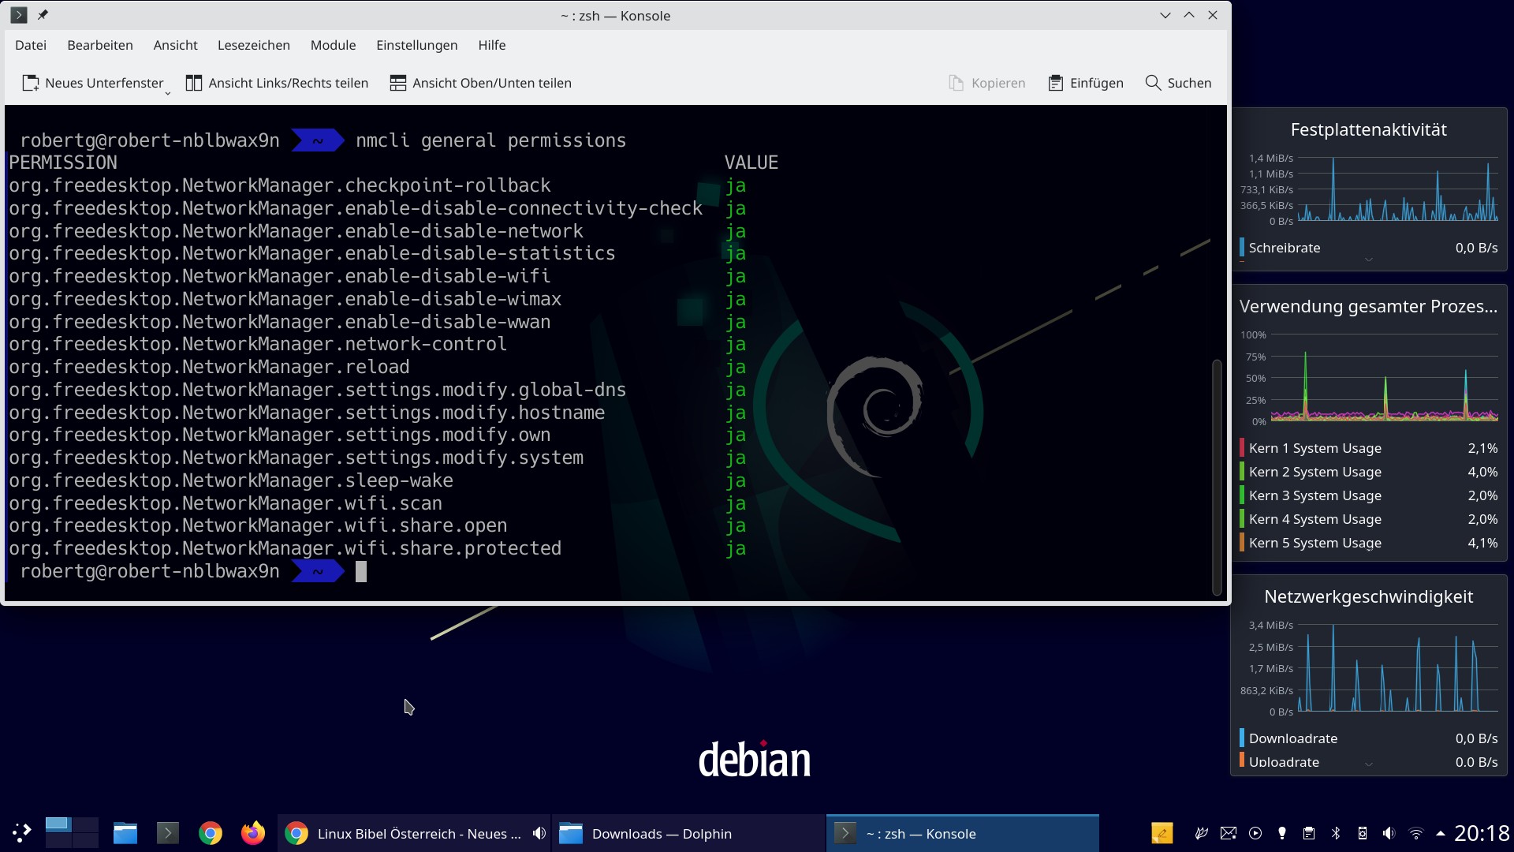The image size is (1514, 852).
Task: Open a new tab via Neues Unterfenster icon
Action: pyautogui.click(x=31, y=82)
